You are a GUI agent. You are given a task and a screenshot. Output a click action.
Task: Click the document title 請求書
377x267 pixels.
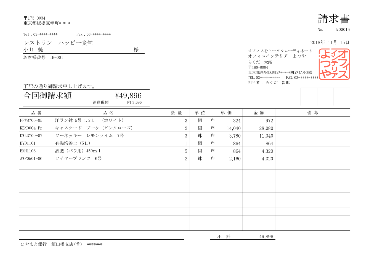[334, 19]
